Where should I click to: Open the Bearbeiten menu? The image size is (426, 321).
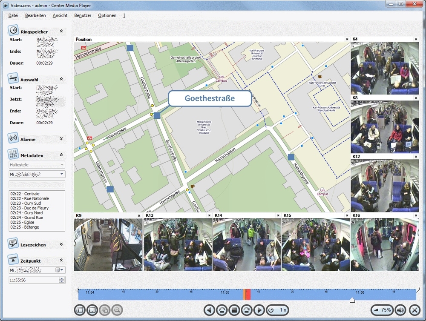[x=35, y=15]
